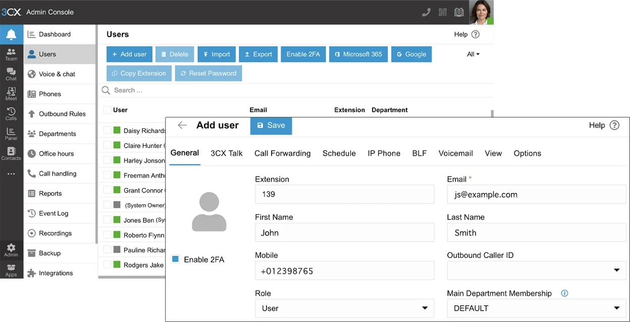Open the Outbound Caller ID dropdown
The image size is (630, 322).
[x=537, y=271]
